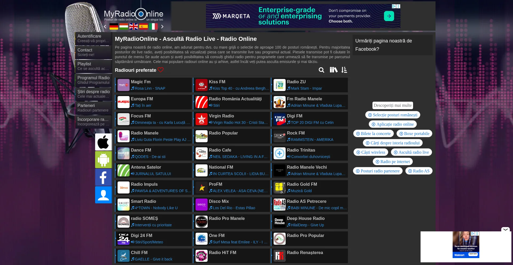Click the sort order icon

tap(344, 70)
